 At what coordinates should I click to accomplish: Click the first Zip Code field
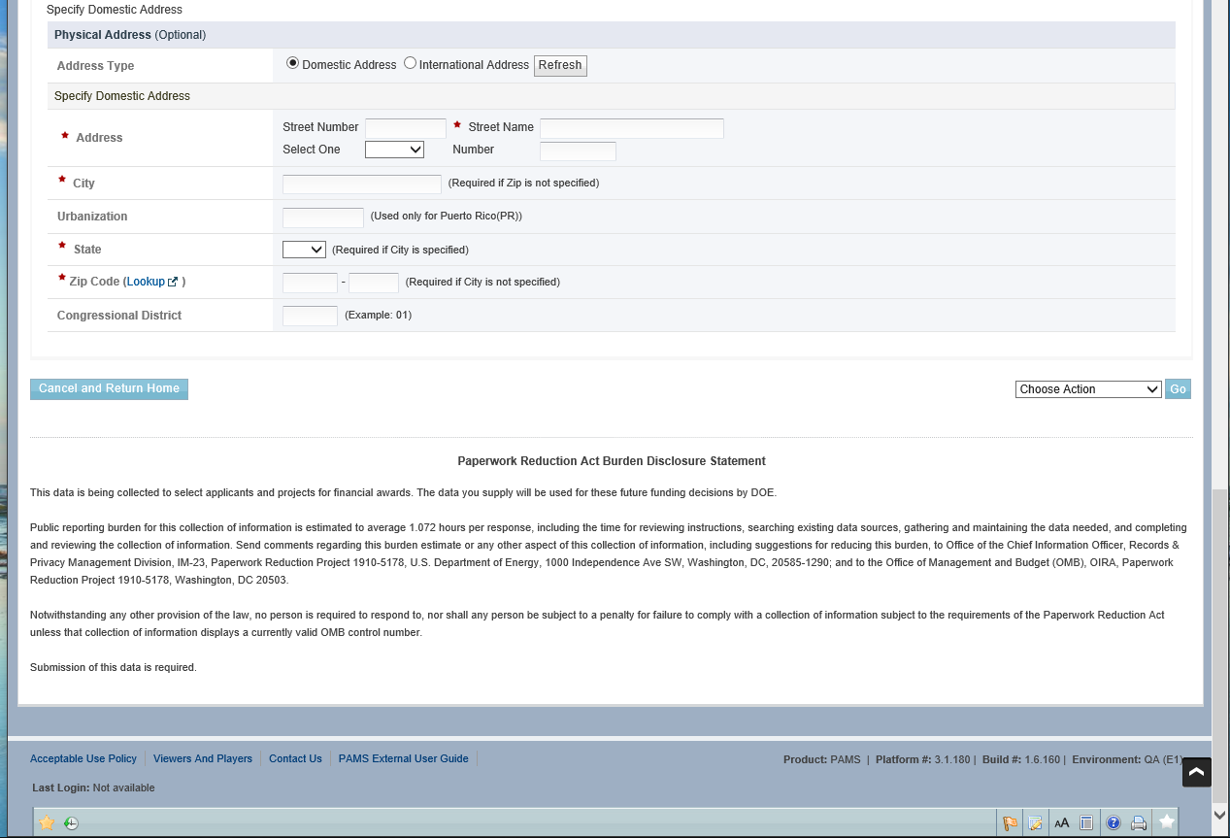click(x=310, y=283)
